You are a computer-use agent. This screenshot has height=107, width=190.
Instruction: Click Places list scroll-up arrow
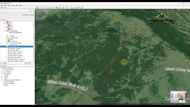(34, 22)
